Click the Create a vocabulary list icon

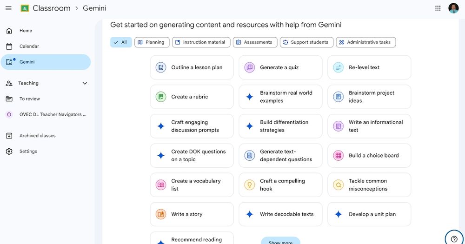pos(161,185)
